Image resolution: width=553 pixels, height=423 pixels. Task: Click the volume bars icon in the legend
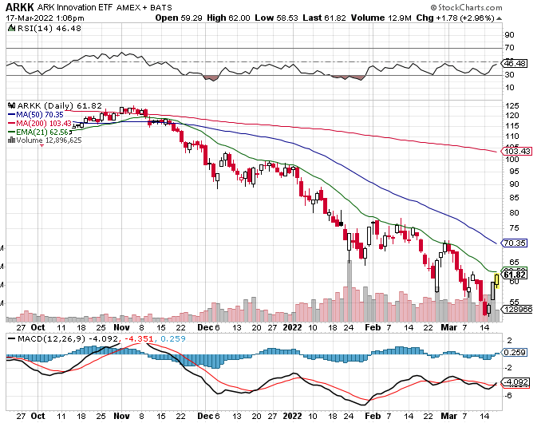click(x=12, y=140)
